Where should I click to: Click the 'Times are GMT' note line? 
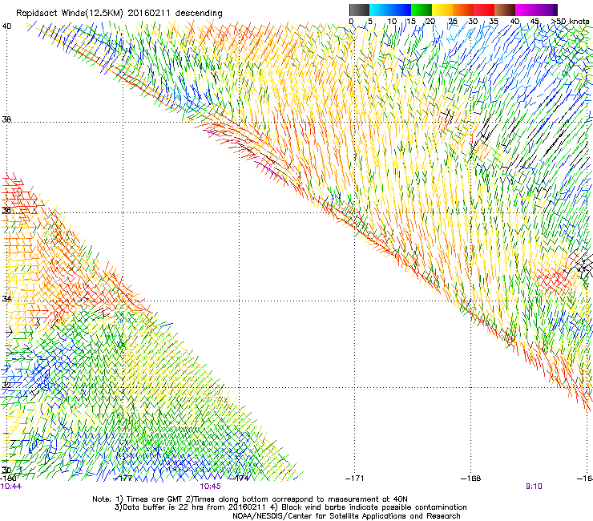(x=250, y=499)
